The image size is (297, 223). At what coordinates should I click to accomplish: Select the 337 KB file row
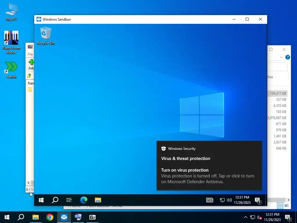pyautogui.click(x=277, y=100)
